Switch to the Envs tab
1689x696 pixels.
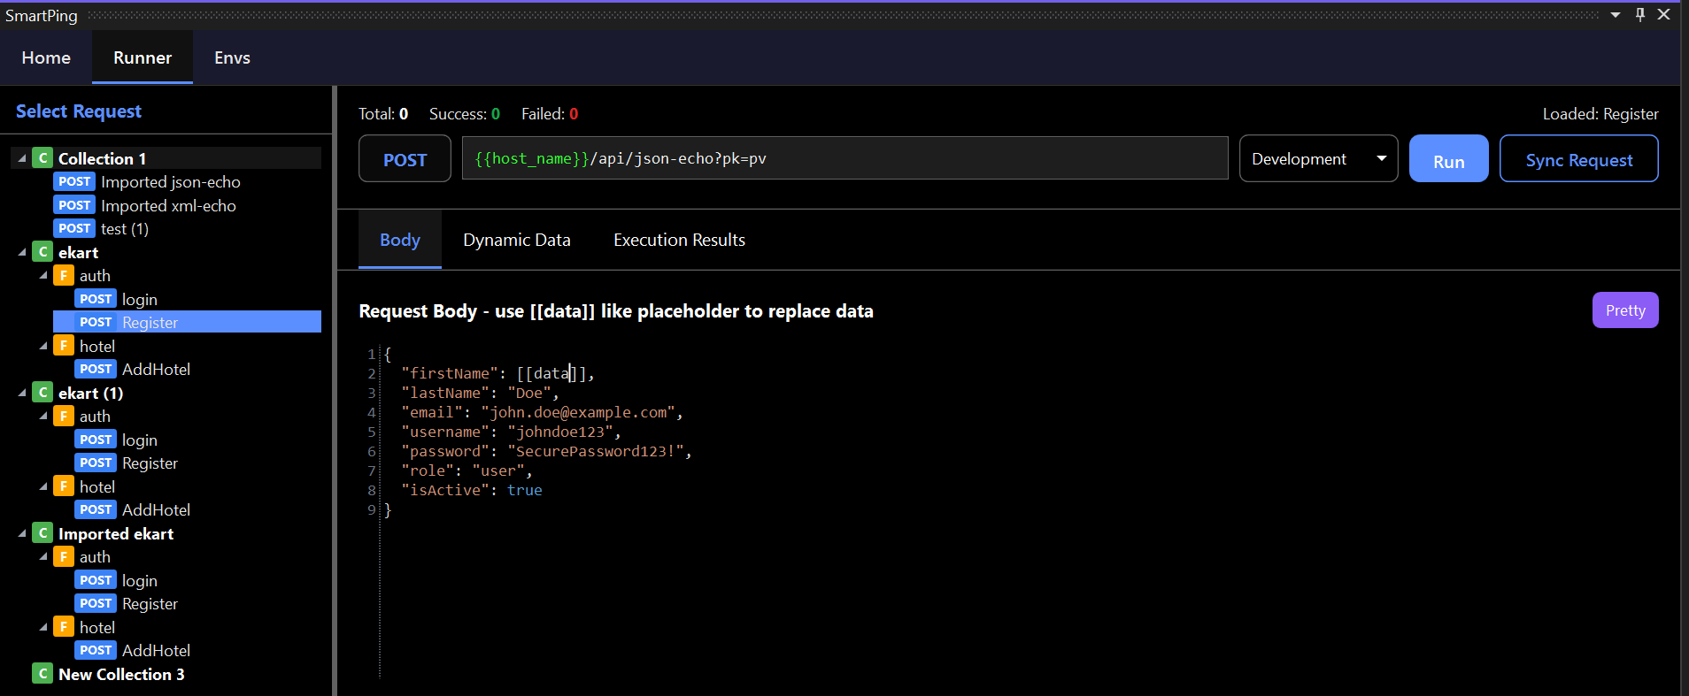point(232,57)
